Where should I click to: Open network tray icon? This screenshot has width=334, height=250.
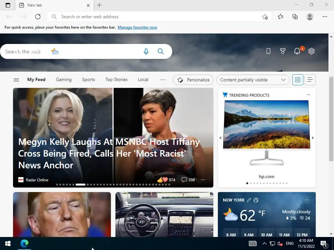click(272, 243)
